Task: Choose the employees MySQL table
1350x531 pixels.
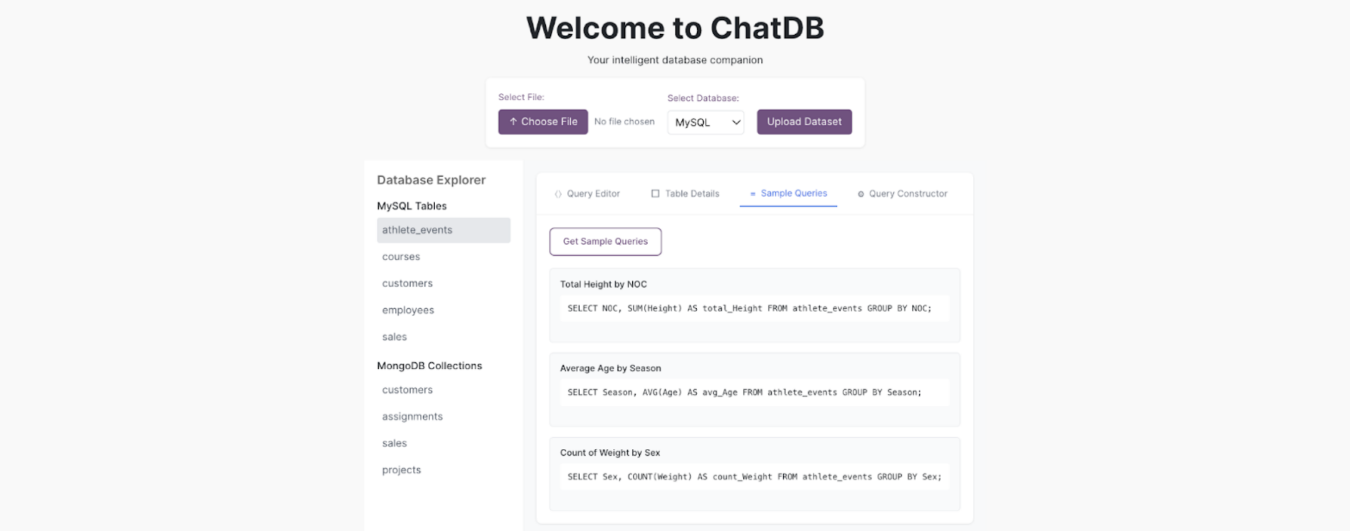Action: (408, 310)
